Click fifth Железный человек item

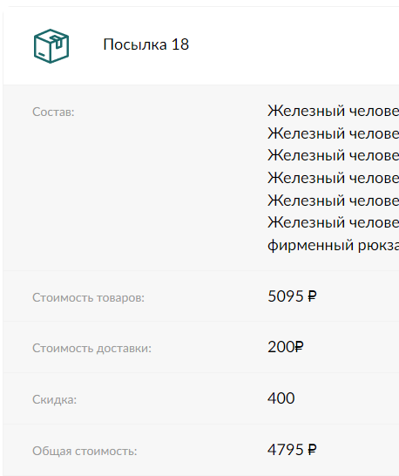click(333, 200)
